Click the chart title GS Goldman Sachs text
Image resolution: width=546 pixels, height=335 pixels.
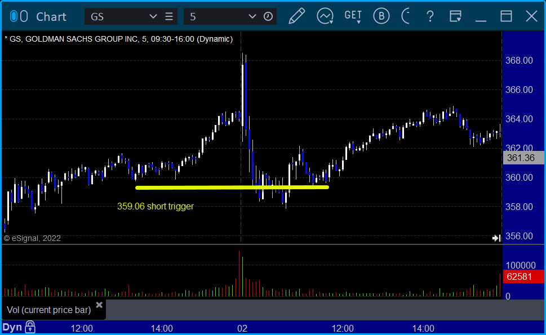tap(118, 39)
